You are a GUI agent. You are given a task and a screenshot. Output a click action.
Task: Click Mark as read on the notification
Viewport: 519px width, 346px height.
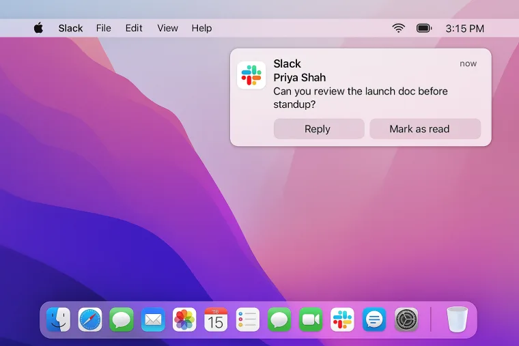(425, 129)
